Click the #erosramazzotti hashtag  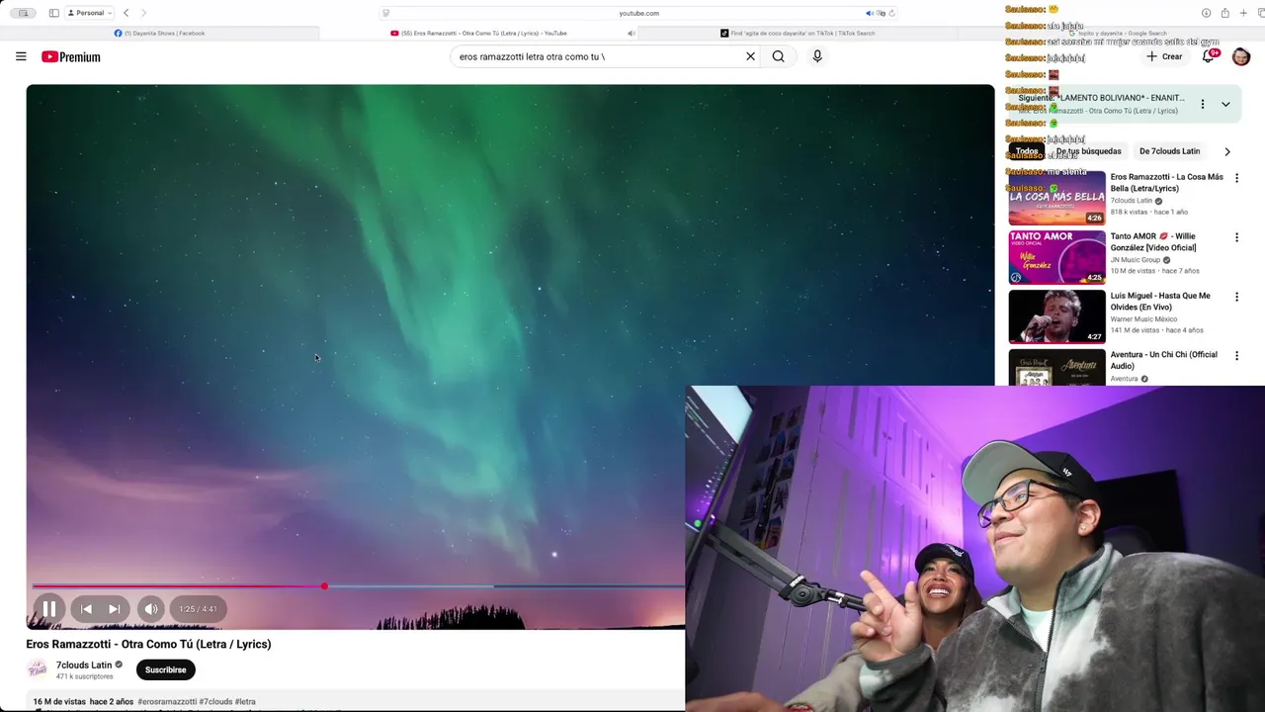(167, 701)
